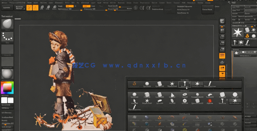Adjust the Rgb Intensity slider in the toolbar
Image resolution: width=257 pixels, height=131 pixels.
tap(70, 9)
